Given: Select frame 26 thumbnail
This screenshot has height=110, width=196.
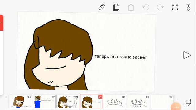Looking at the screenshot, I should (21, 101).
